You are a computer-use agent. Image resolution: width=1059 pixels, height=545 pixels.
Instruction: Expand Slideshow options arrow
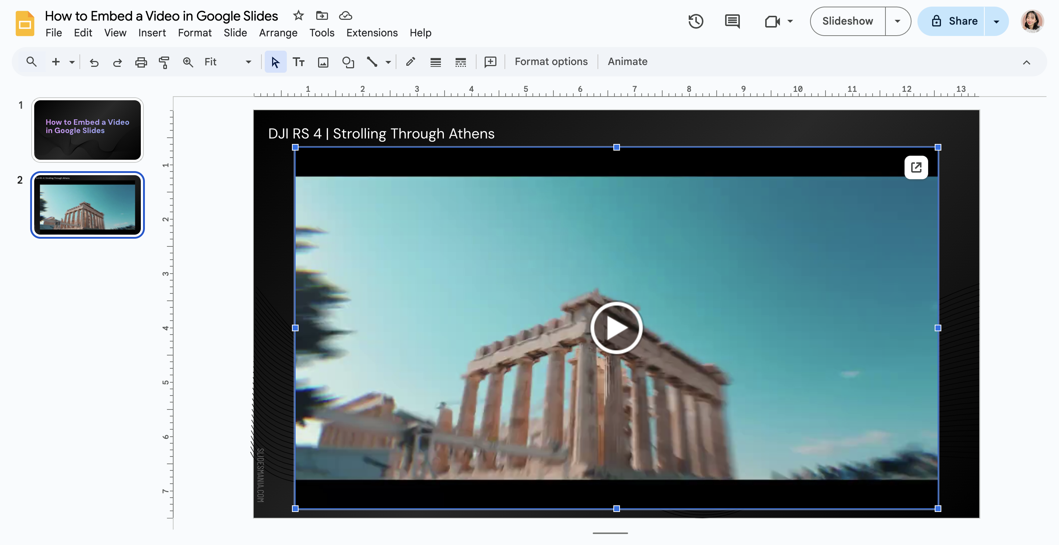click(898, 21)
